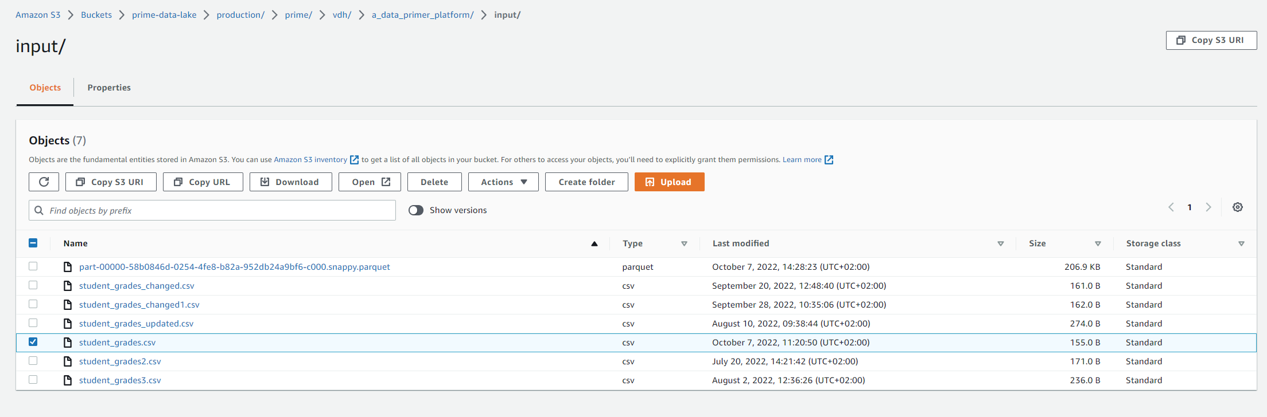Switch to the Properties tab
This screenshot has width=1267, height=417.
(x=109, y=88)
